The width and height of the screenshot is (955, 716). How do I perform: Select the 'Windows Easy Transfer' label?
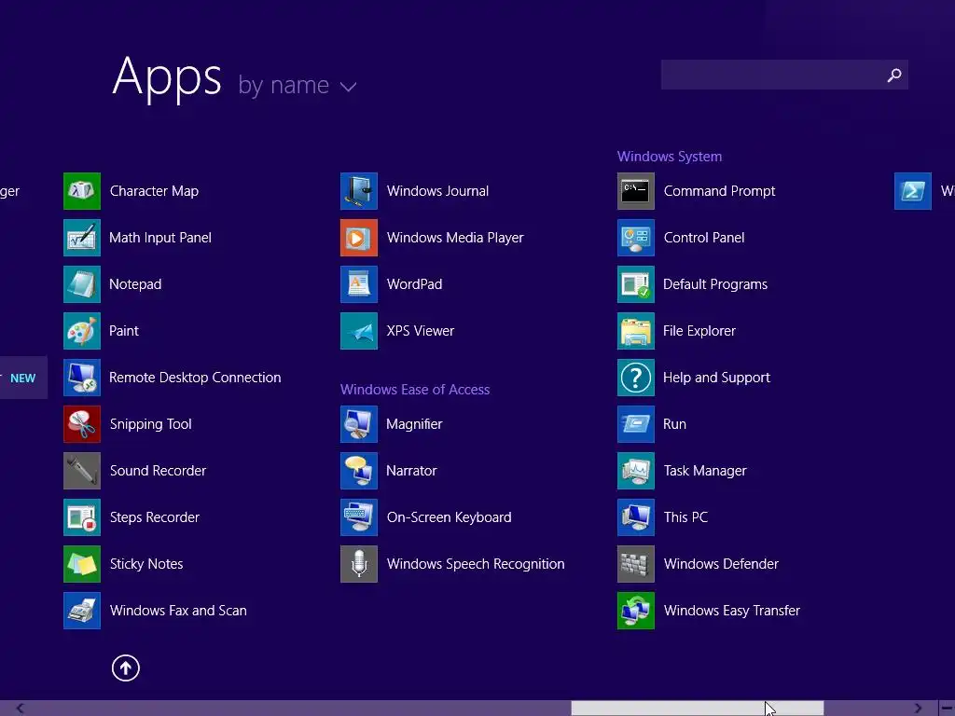731,611
